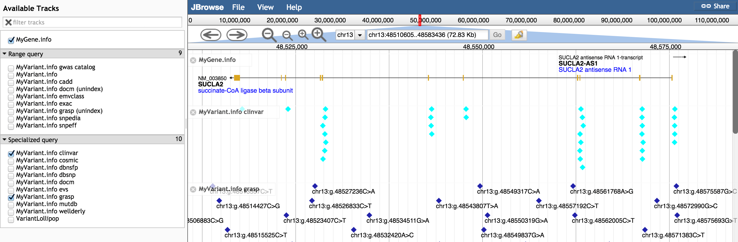Click the large zoom out magnifier
738x242 pixels.
click(269, 35)
